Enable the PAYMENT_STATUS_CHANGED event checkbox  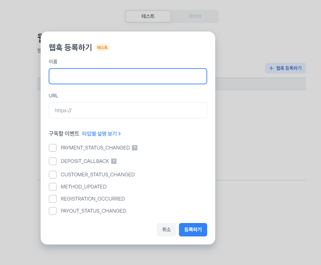(53, 148)
